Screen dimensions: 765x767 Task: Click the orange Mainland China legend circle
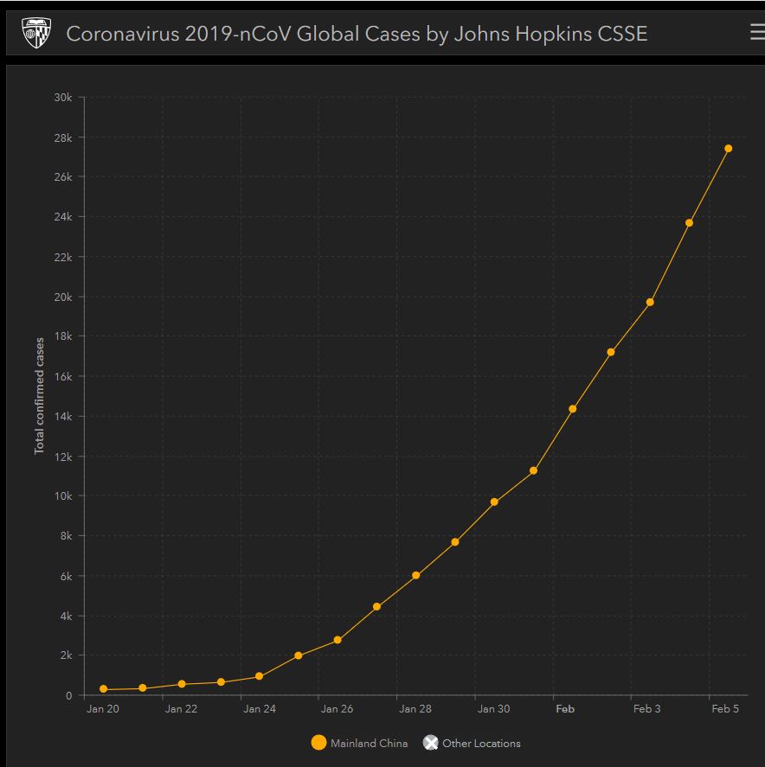coord(318,743)
